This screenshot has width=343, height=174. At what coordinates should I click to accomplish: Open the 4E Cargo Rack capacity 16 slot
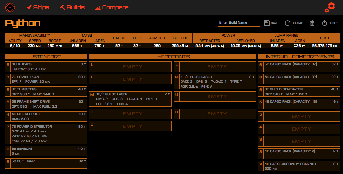[x=299, y=104]
